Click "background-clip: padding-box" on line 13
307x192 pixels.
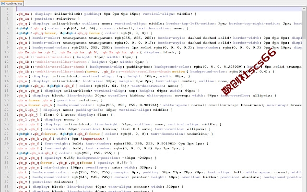tap(120, 67)
